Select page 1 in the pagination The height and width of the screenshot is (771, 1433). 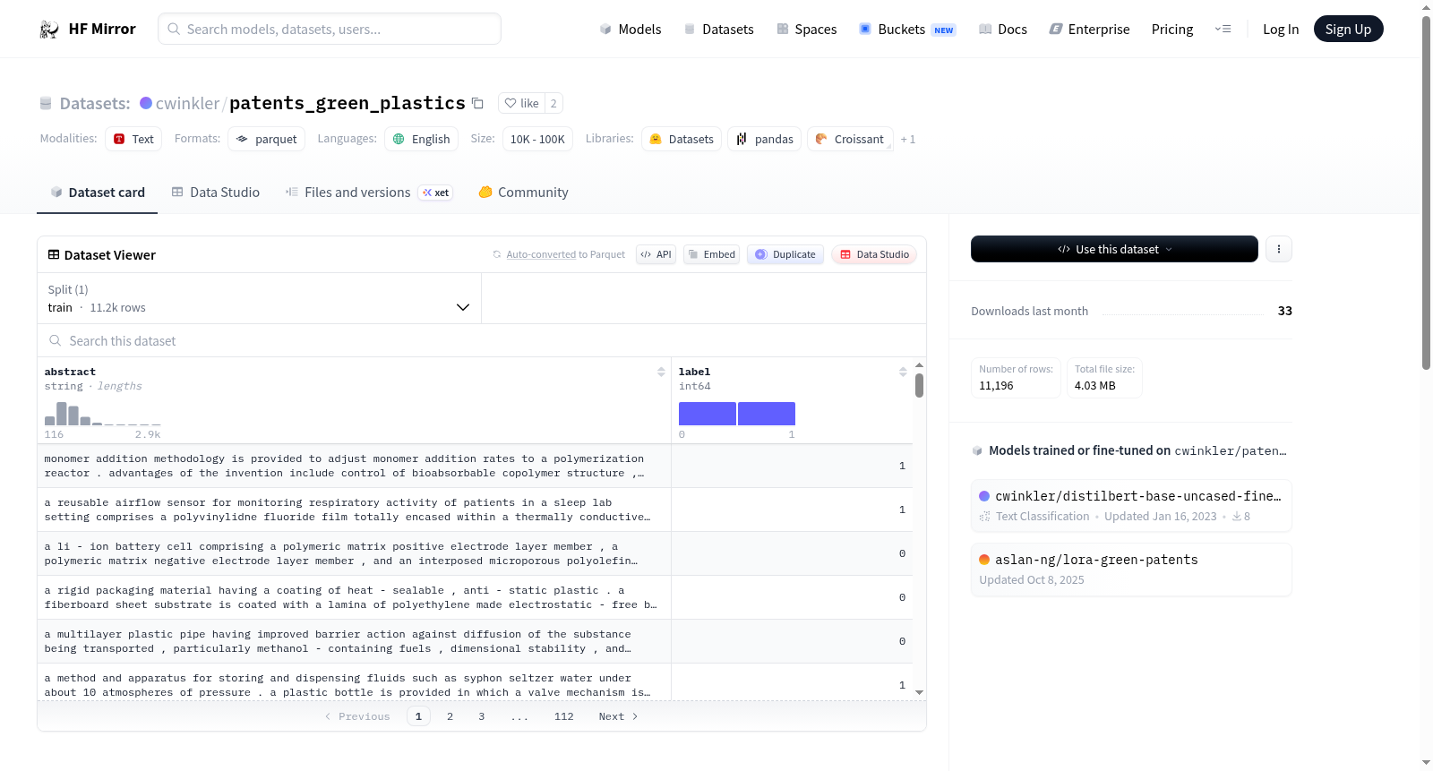coord(418,716)
